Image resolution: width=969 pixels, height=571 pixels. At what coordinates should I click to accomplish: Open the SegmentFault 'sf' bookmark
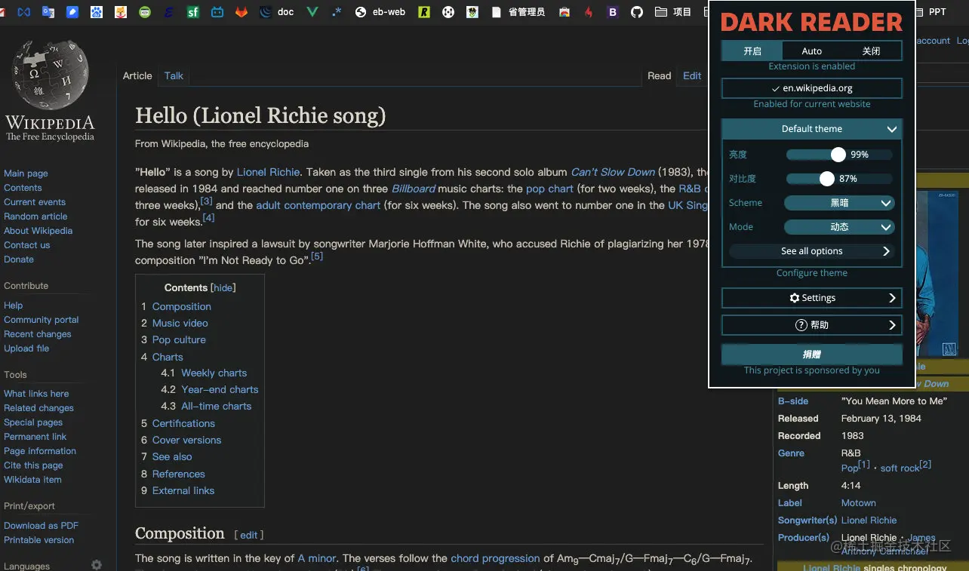193,12
